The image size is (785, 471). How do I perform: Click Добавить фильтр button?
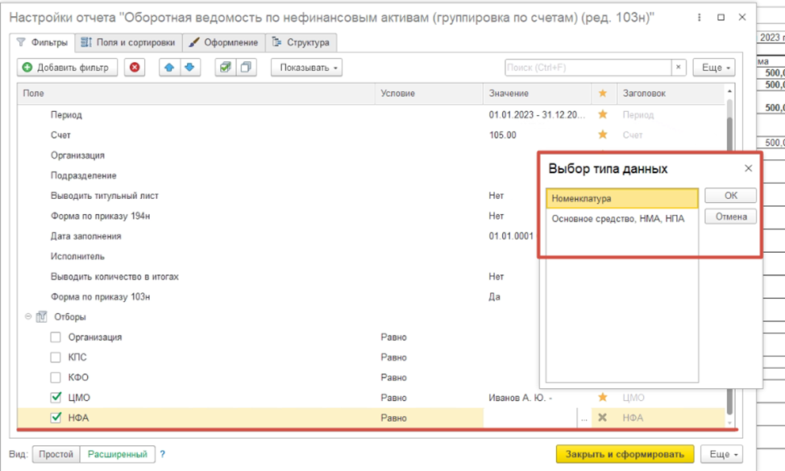click(67, 68)
